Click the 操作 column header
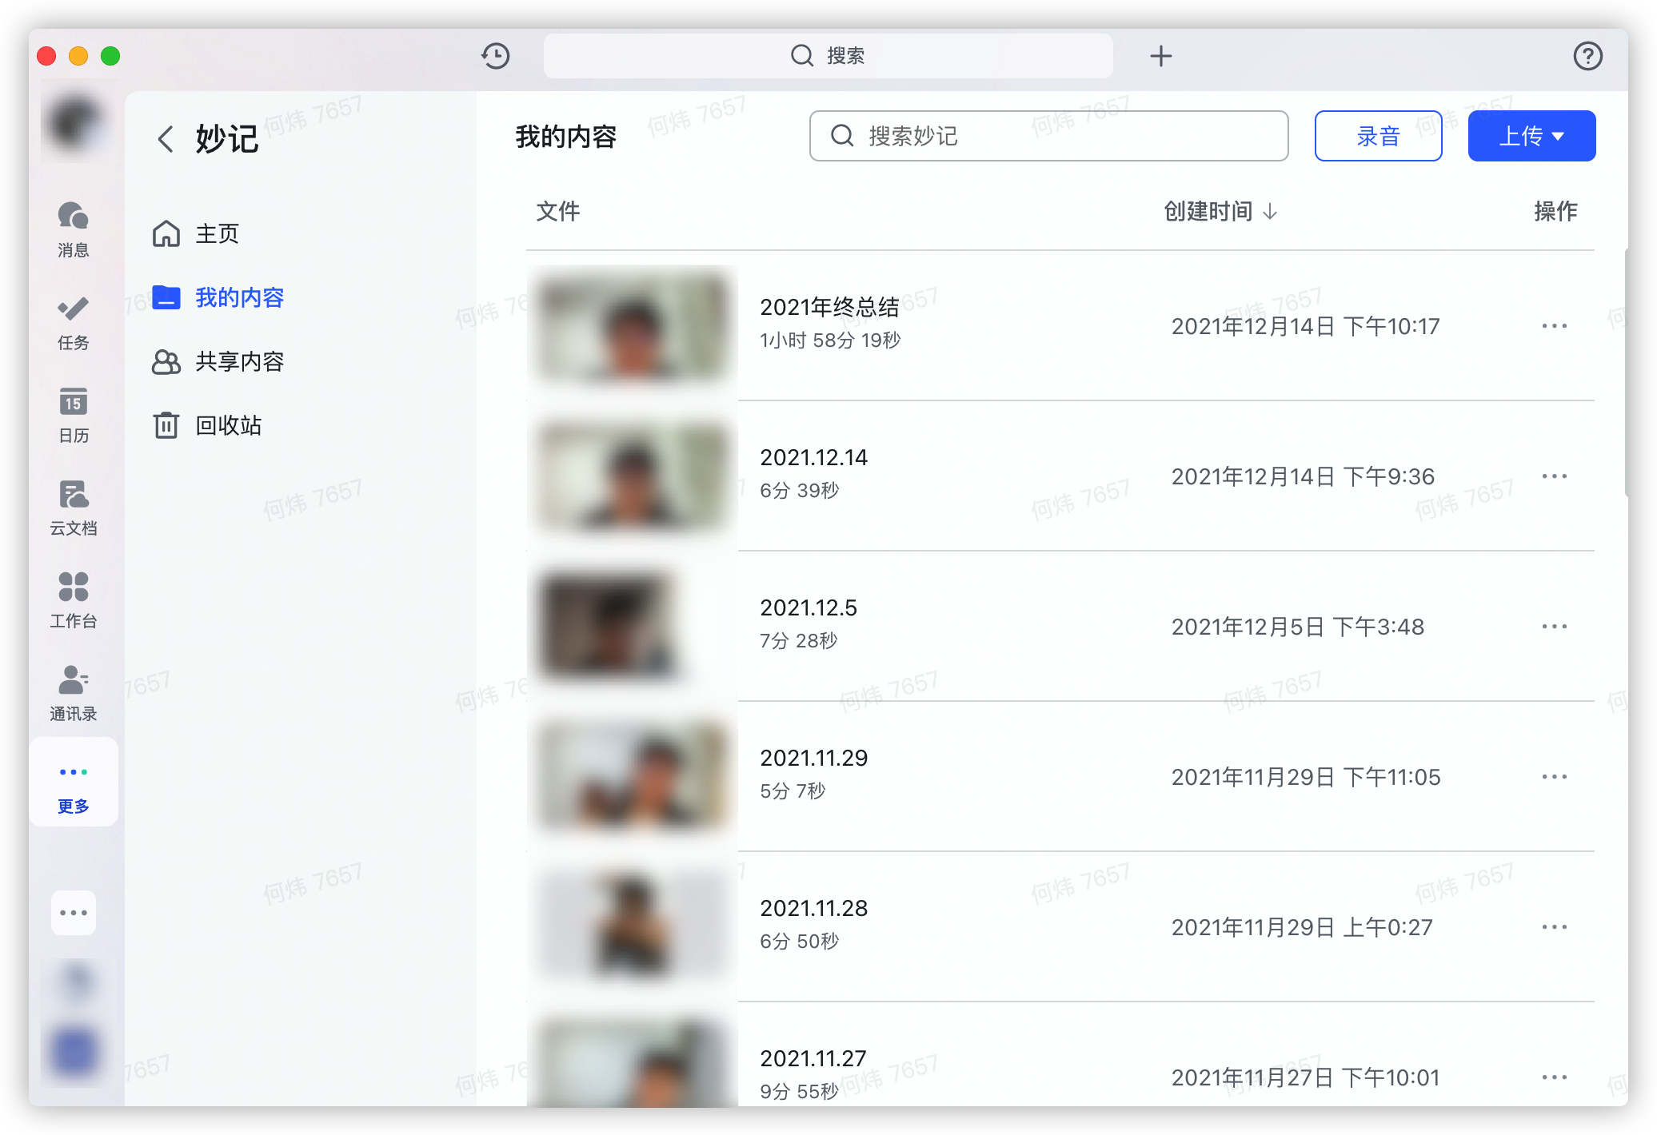The image size is (1657, 1135). pyautogui.click(x=1555, y=211)
